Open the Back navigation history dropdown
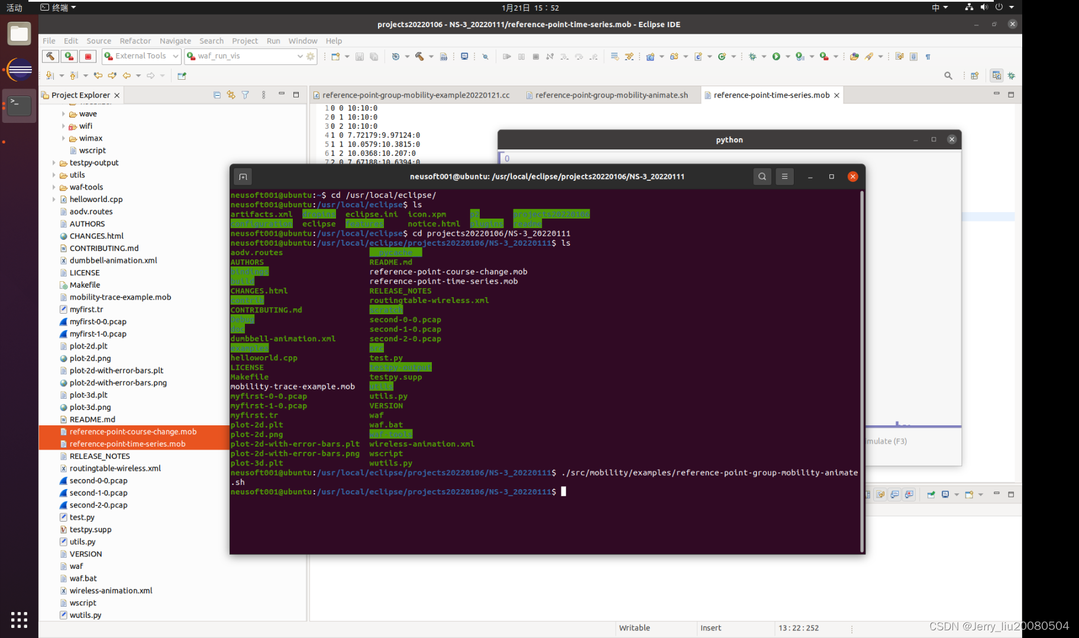The height and width of the screenshot is (638, 1079). pyautogui.click(x=138, y=76)
